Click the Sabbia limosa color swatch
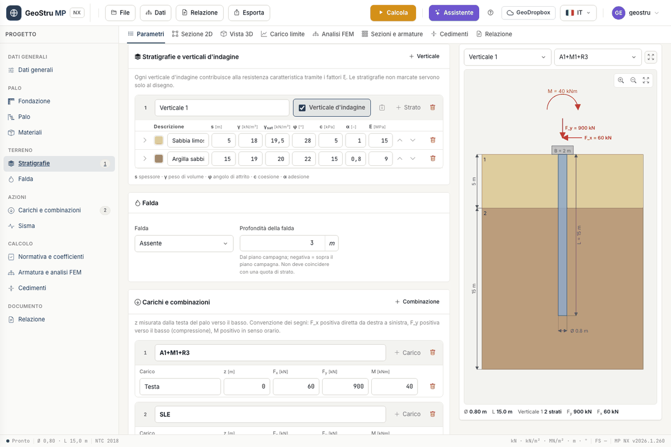This screenshot has height=447, width=671. click(x=159, y=140)
